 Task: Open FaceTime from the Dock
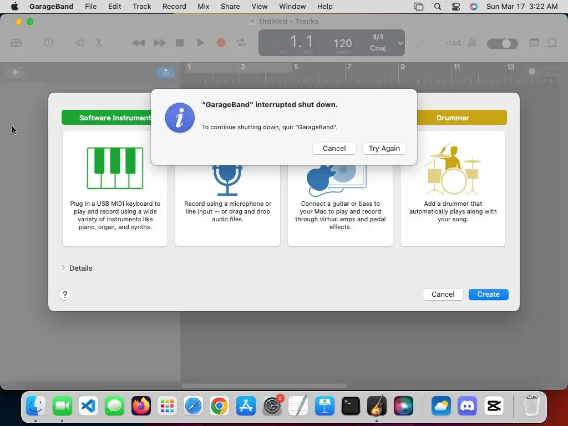pos(62,405)
